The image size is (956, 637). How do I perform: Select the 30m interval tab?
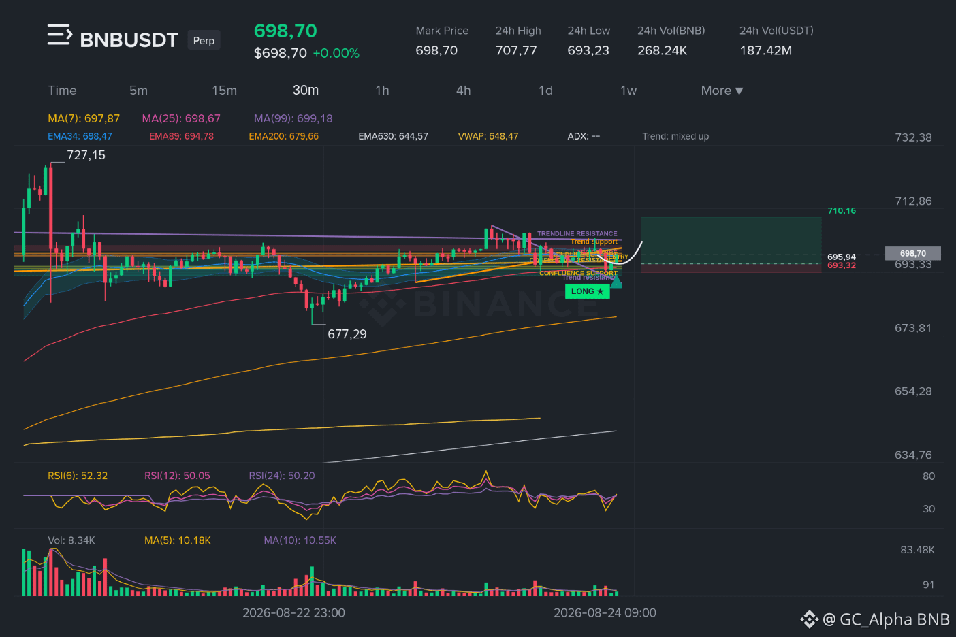tap(306, 91)
